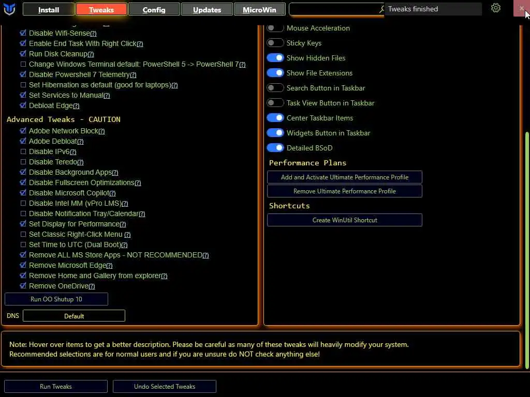
Task: Click the WinUtil shield logo icon
Action: click(9, 9)
